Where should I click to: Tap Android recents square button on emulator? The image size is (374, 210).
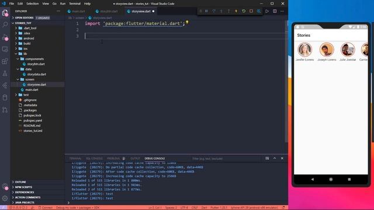click(x=349, y=179)
